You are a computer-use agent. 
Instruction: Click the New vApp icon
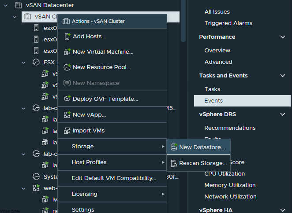tap(67, 115)
